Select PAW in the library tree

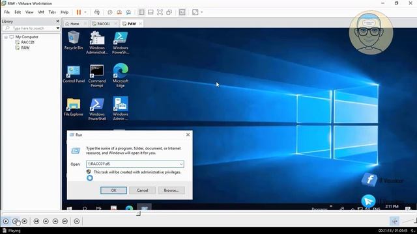pos(25,47)
